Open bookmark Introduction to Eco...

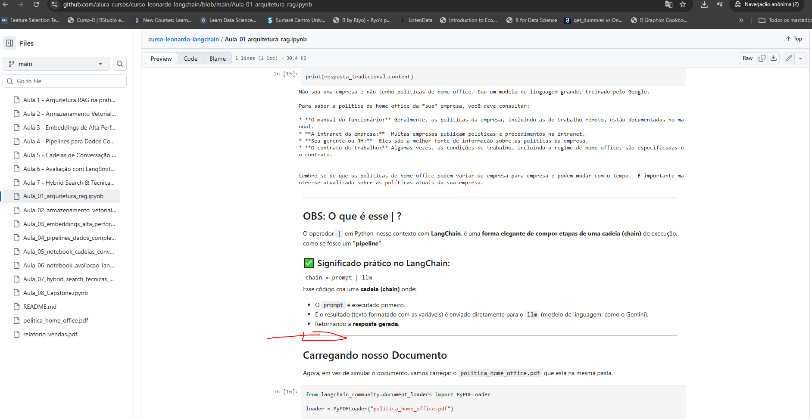pyautogui.click(x=468, y=20)
